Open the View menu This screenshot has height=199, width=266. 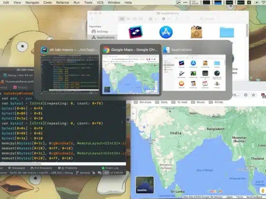(x=17, y=2)
